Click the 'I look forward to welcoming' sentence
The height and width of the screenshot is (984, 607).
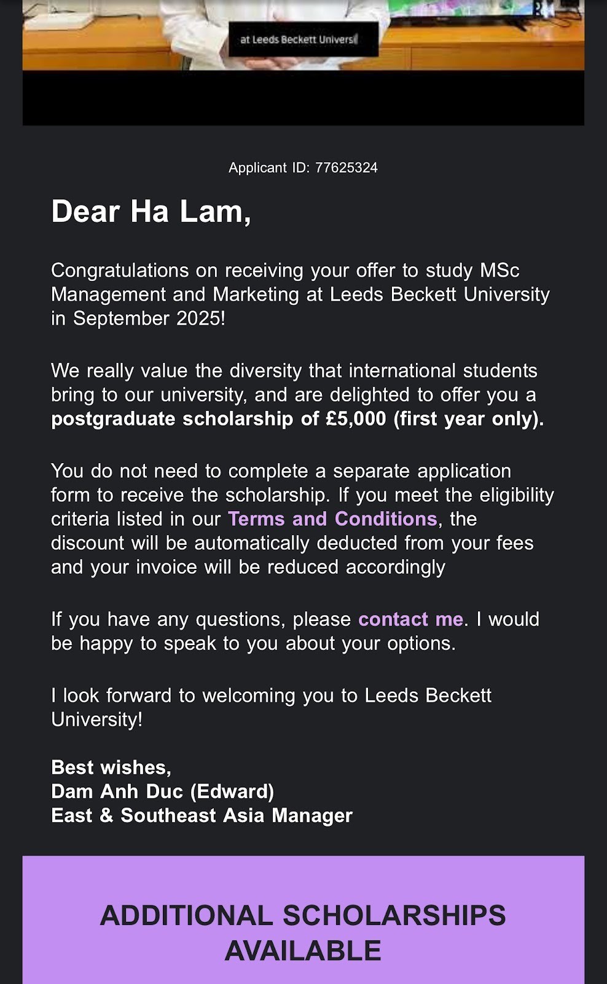point(271,696)
